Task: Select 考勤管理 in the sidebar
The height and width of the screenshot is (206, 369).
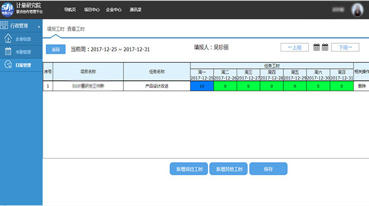Action: tap(23, 52)
